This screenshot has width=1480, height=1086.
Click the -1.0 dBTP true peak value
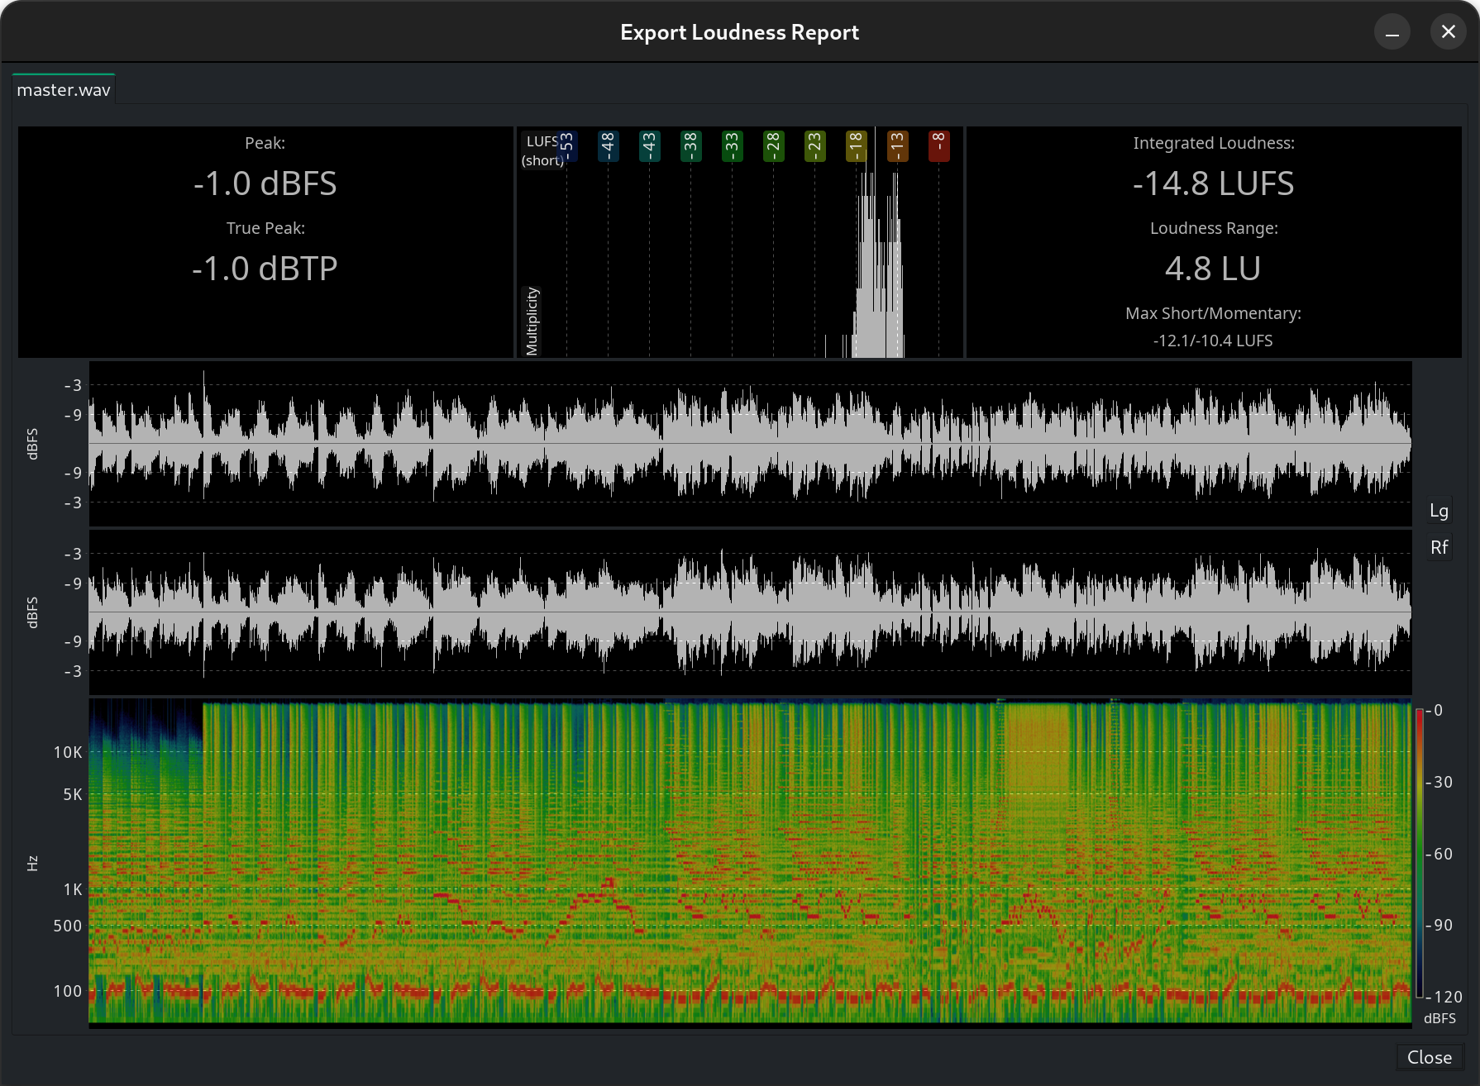click(x=265, y=269)
